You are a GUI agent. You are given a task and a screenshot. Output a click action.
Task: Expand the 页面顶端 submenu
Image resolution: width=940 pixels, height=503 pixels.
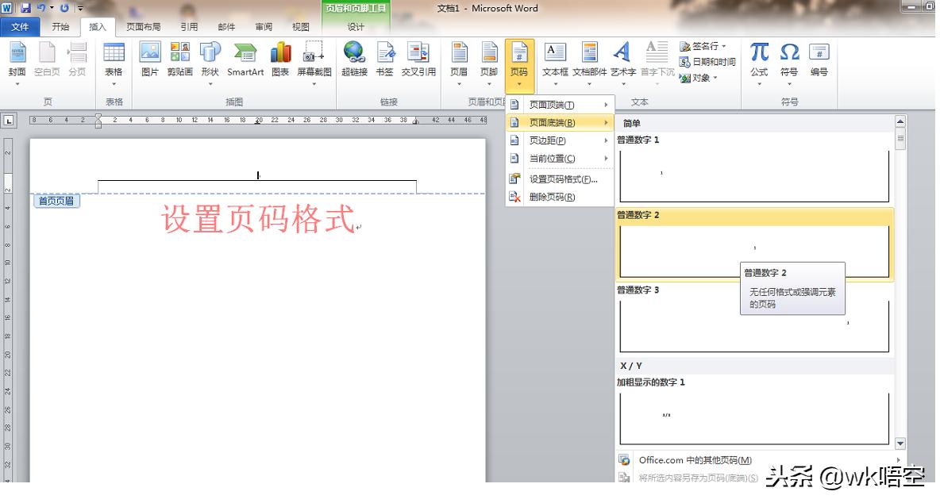tap(557, 103)
